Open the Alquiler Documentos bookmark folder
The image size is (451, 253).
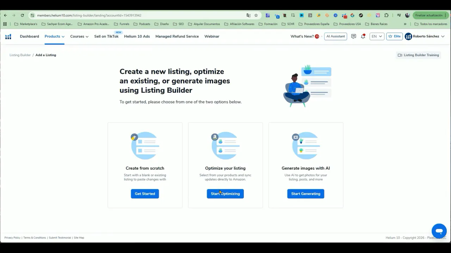pyautogui.click(x=204, y=24)
